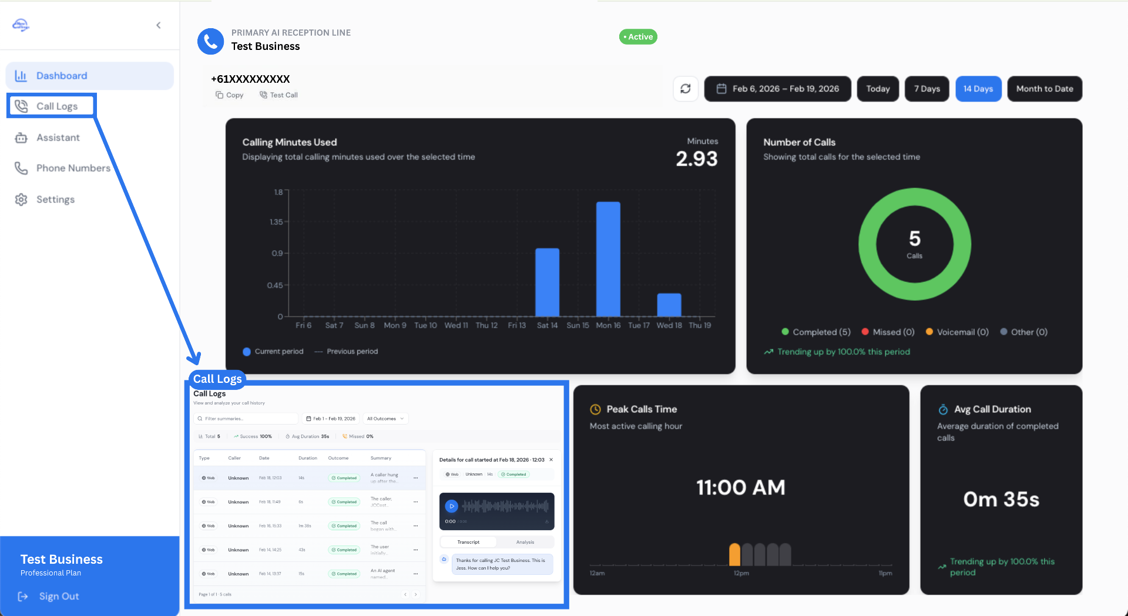
Task: Play the call recording audio
Action: point(451,506)
